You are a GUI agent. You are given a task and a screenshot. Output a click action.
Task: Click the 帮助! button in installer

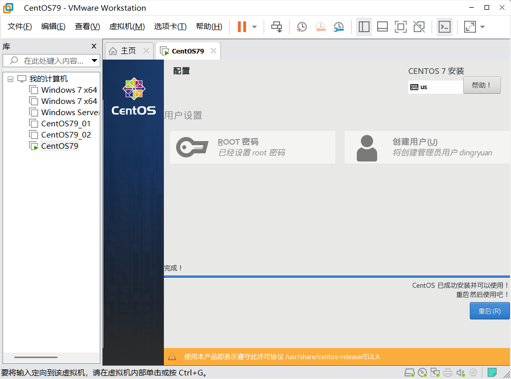coord(481,86)
